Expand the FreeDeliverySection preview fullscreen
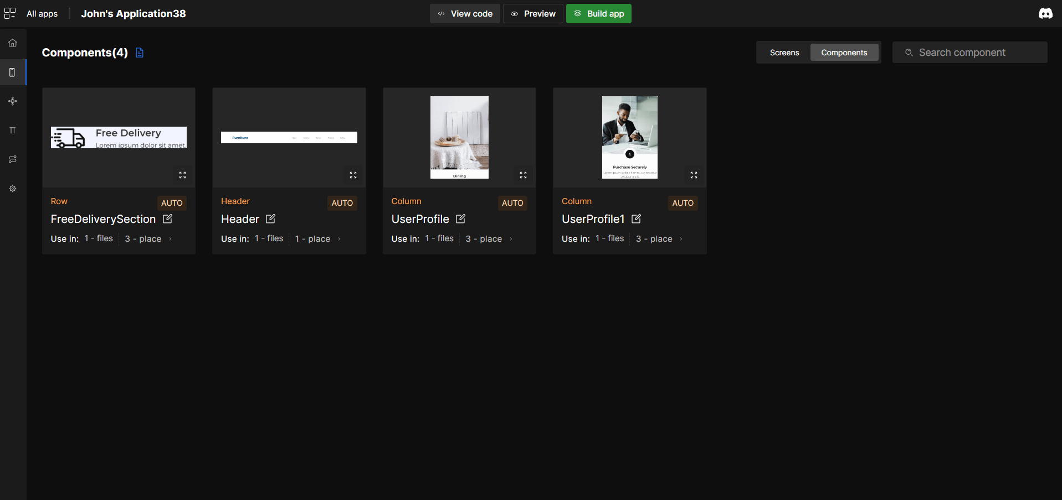The height and width of the screenshot is (500, 1062). [182, 175]
